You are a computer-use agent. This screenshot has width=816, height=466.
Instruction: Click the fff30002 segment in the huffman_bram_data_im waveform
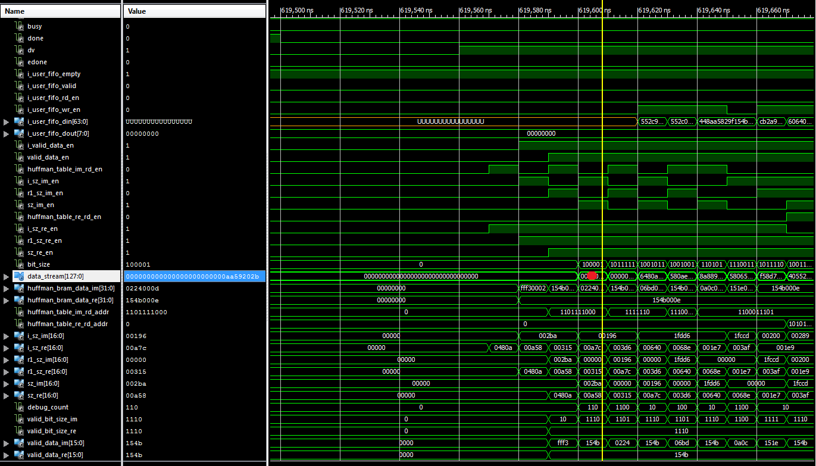(533, 288)
